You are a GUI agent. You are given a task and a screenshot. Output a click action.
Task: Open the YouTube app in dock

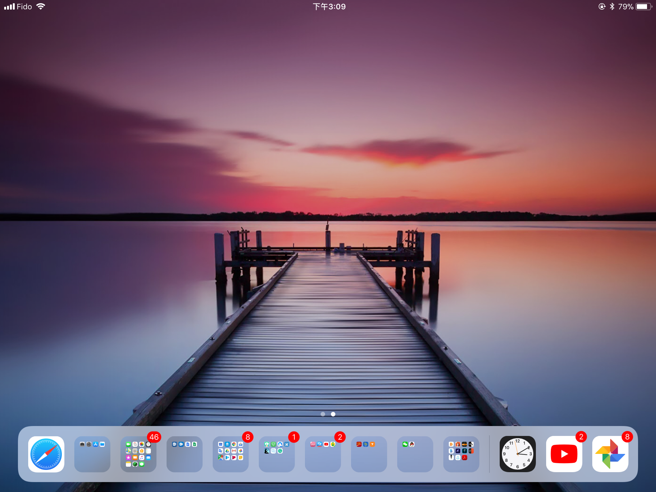[x=564, y=454]
